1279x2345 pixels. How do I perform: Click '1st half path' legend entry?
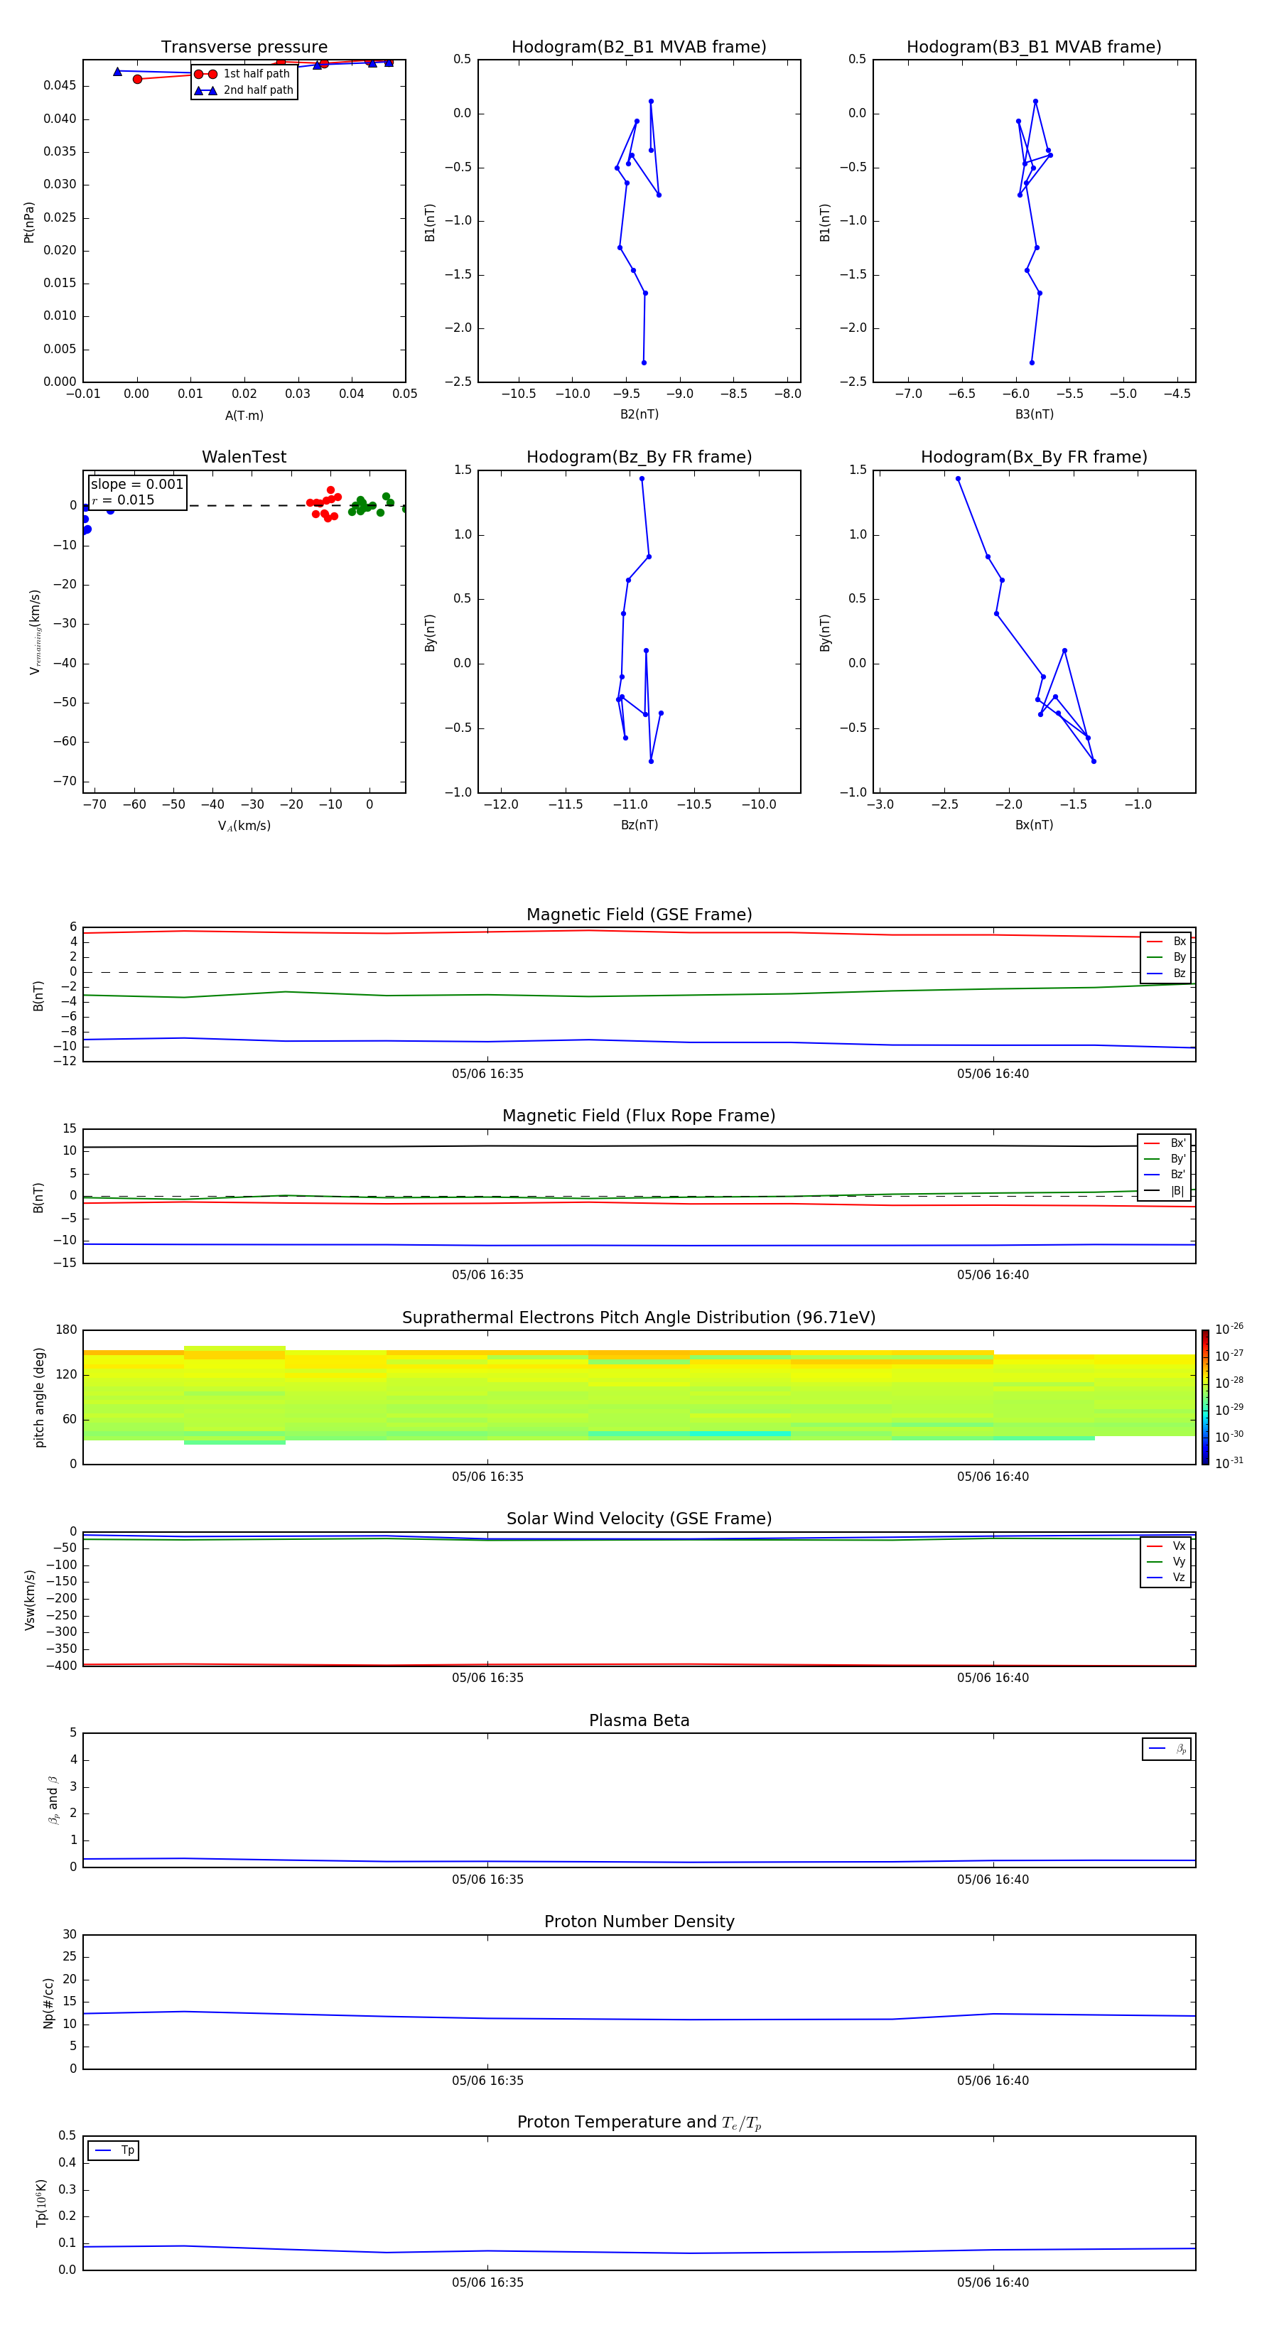point(242,74)
